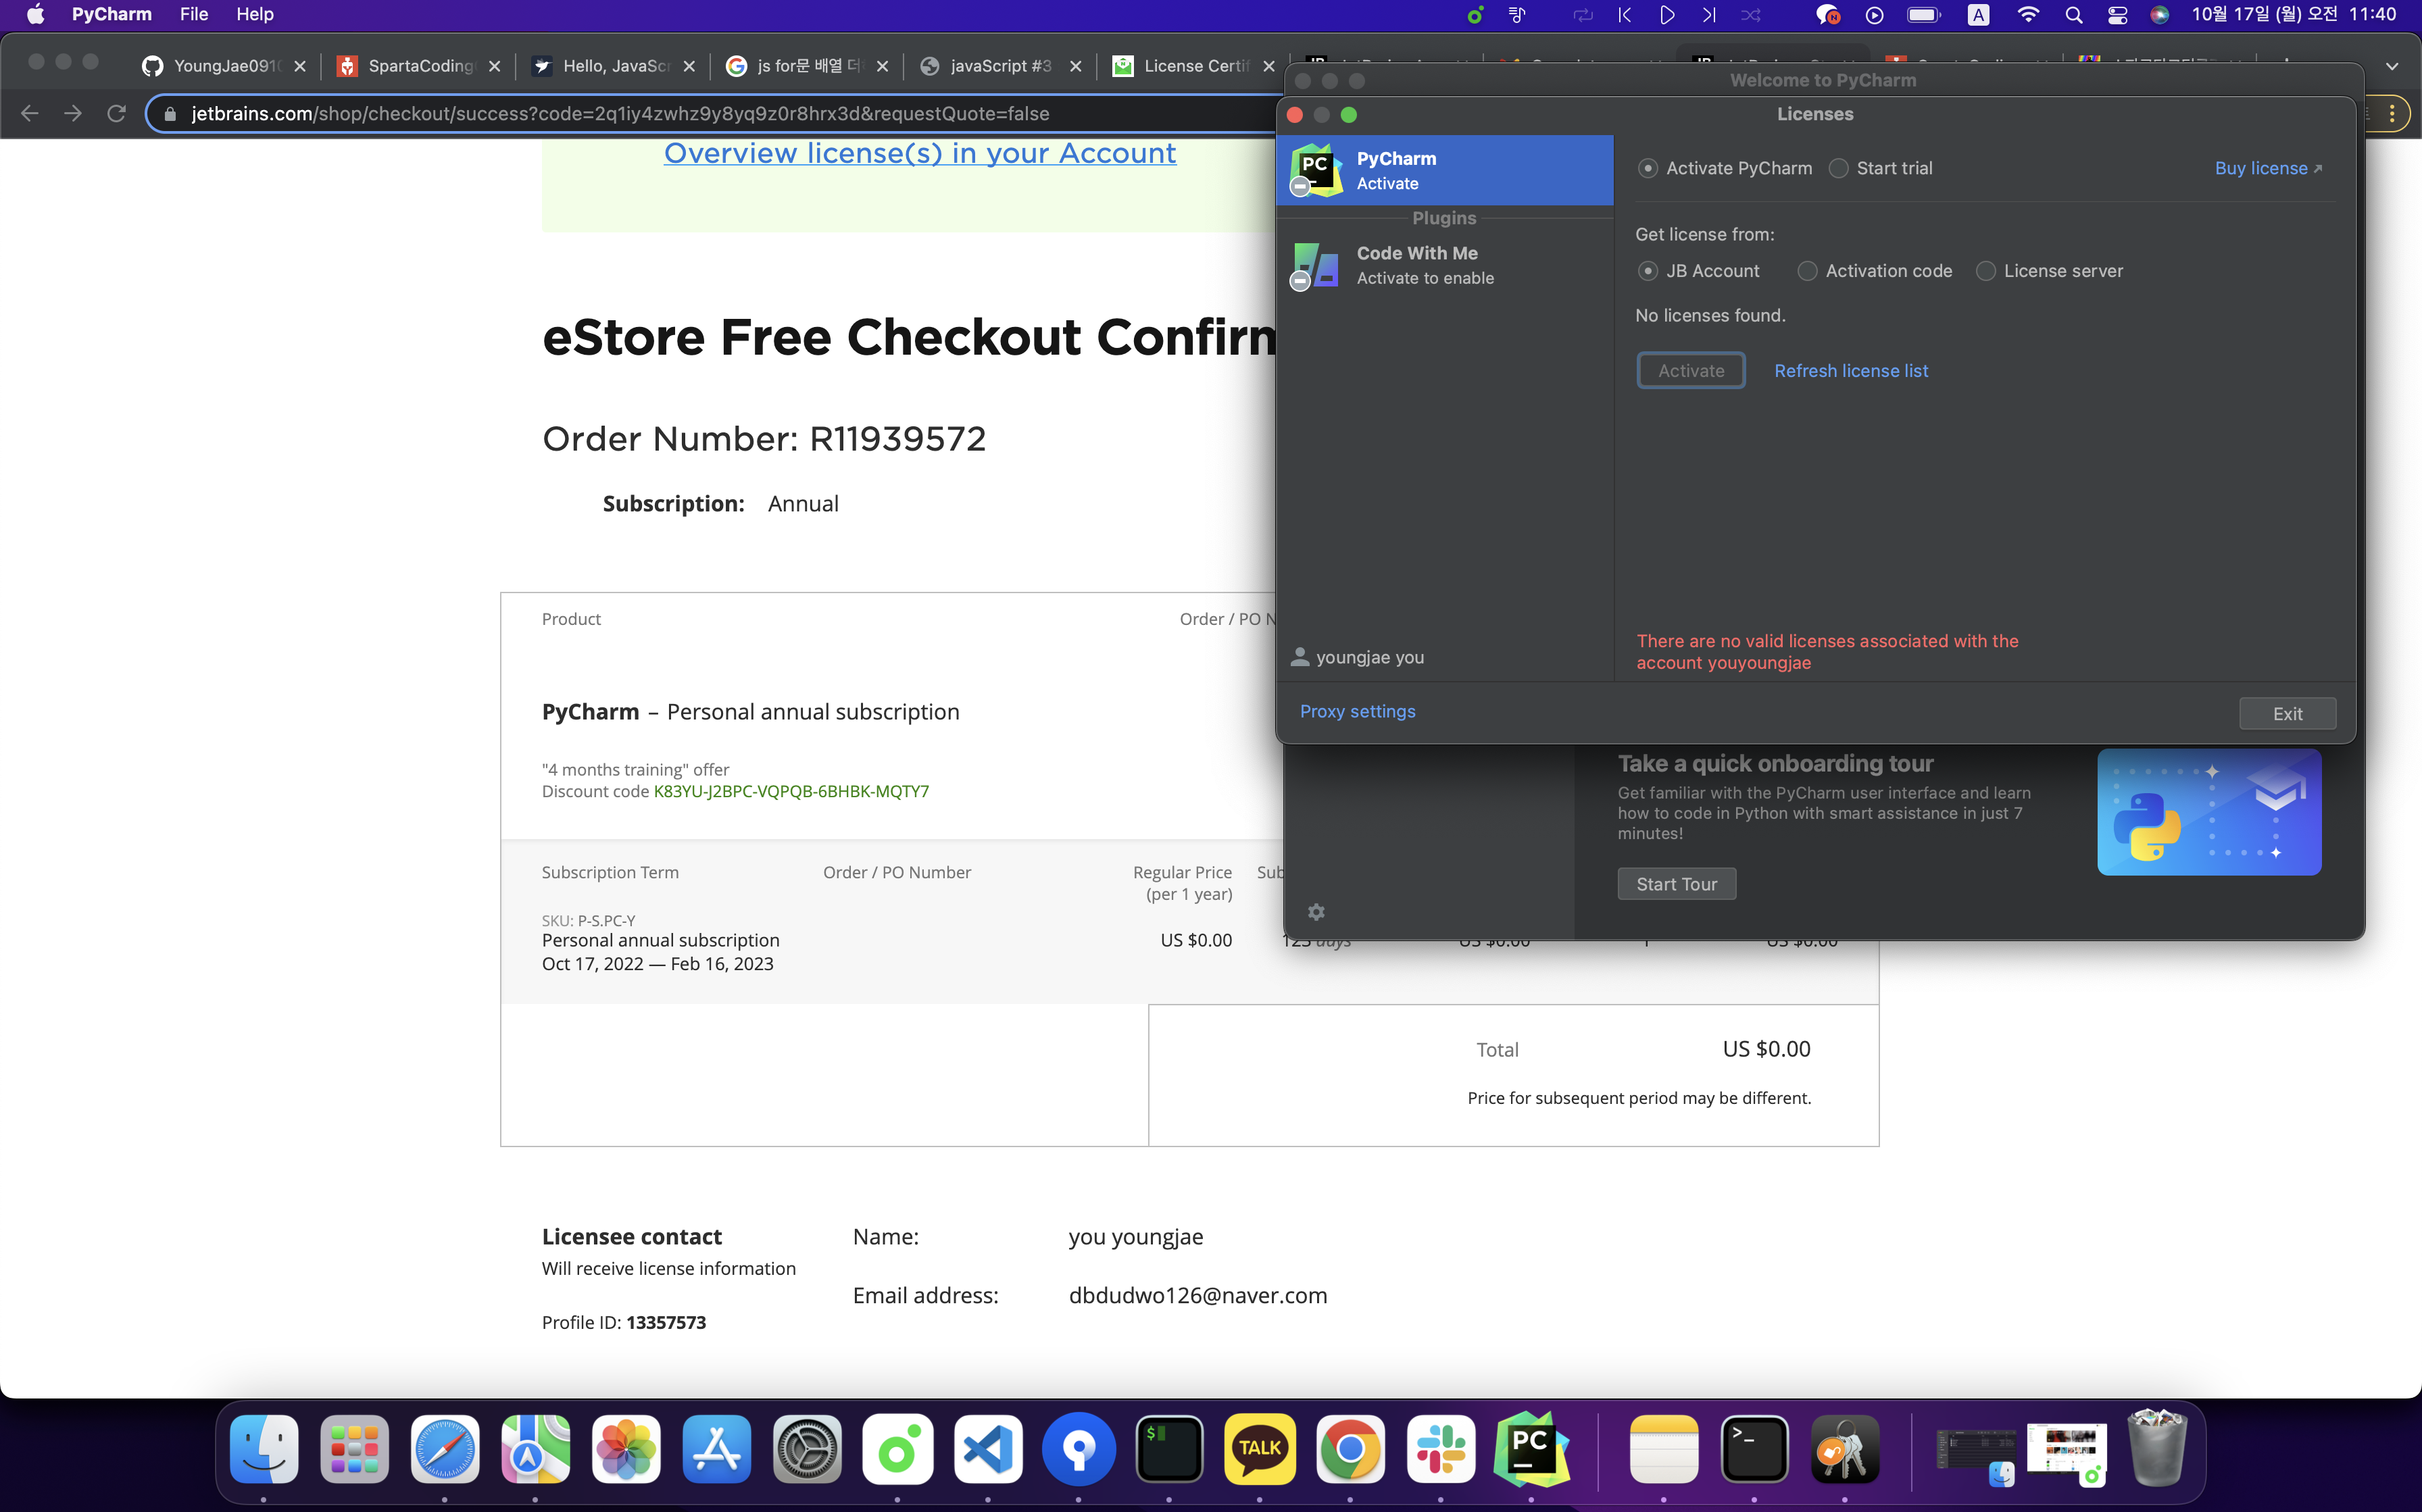This screenshot has height=1512, width=2422.
Task: Open the File menu
Action: (x=194, y=14)
